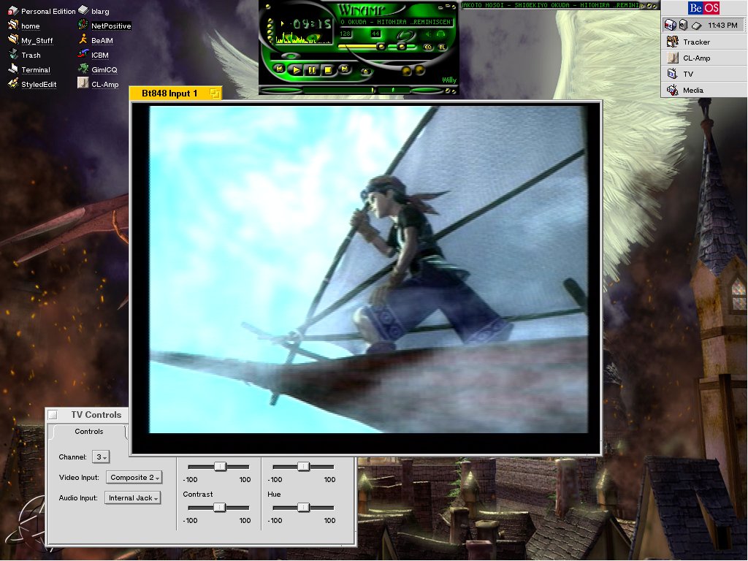Pause playback in the audio player

point(312,70)
